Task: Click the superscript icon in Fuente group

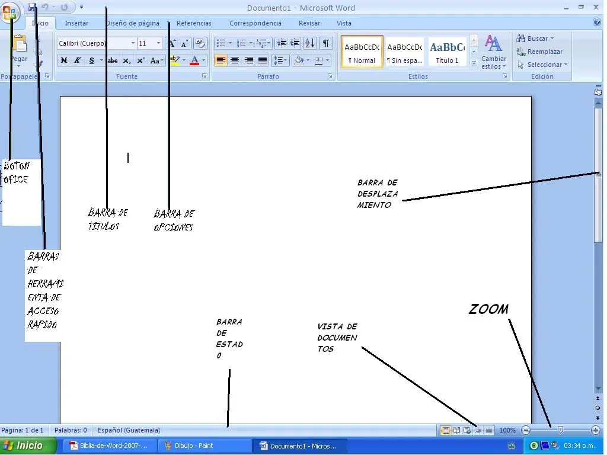Action: [x=140, y=60]
